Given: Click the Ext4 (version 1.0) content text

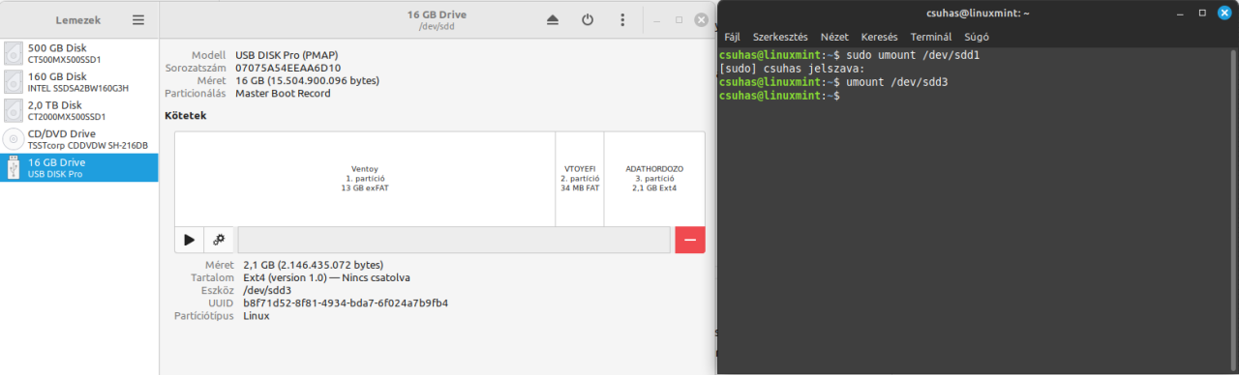Looking at the screenshot, I should pyautogui.click(x=326, y=277).
